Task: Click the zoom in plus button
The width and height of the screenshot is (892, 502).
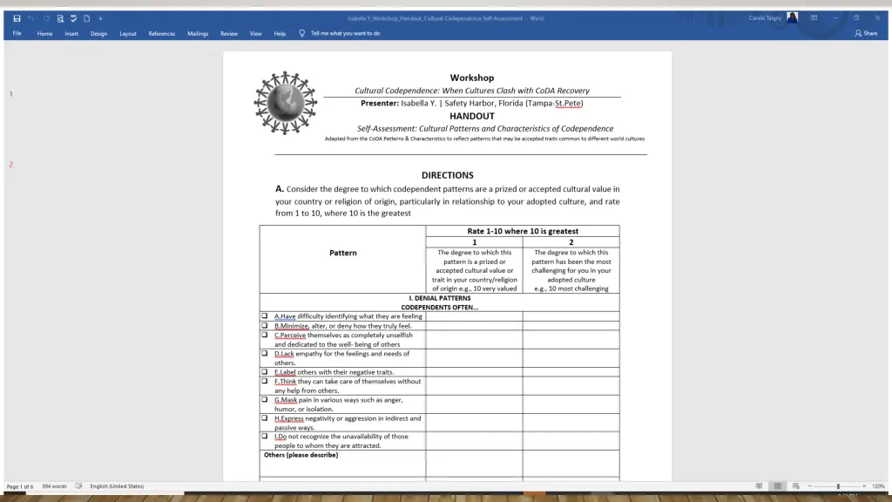Action: pos(863,486)
